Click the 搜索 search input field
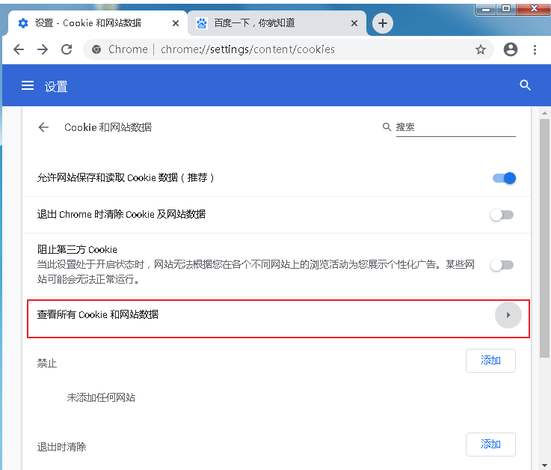 click(x=455, y=127)
